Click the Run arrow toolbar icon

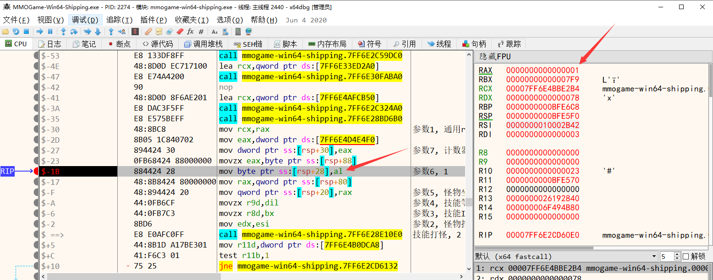(x=40, y=32)
